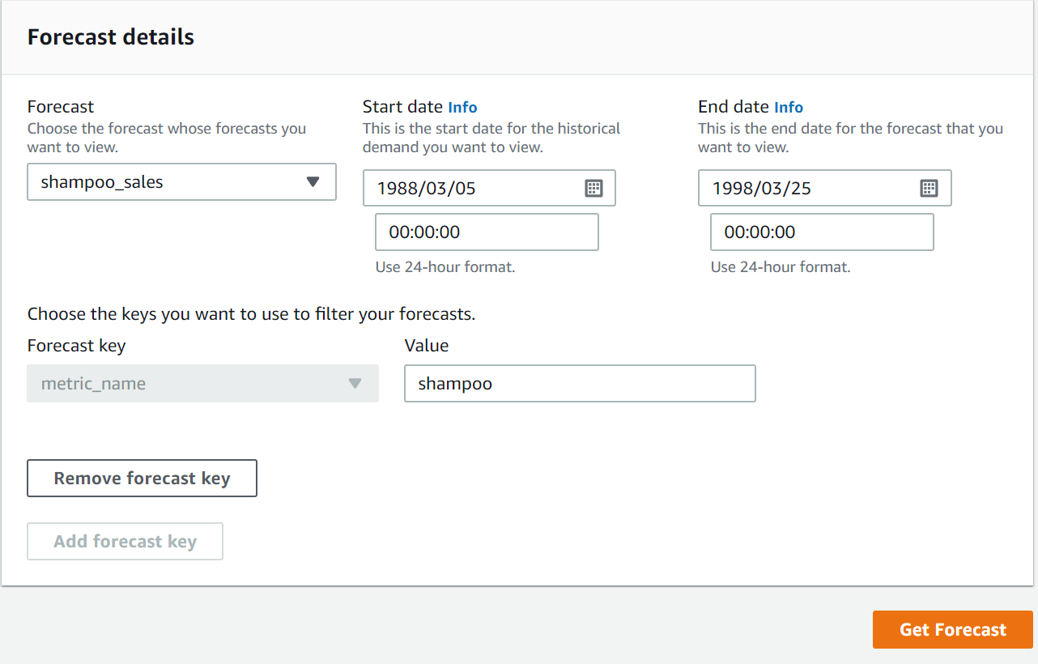Click the Value field containing shampoo
This screenshot has width=1038, height=664.
(x=580, y=384)
